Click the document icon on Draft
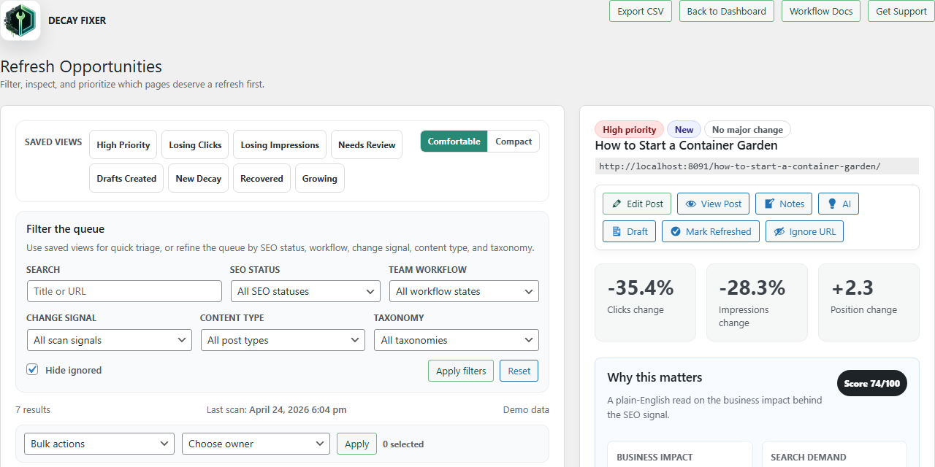Viewport: 935px width, 467px height. click(x=617, y=231)
